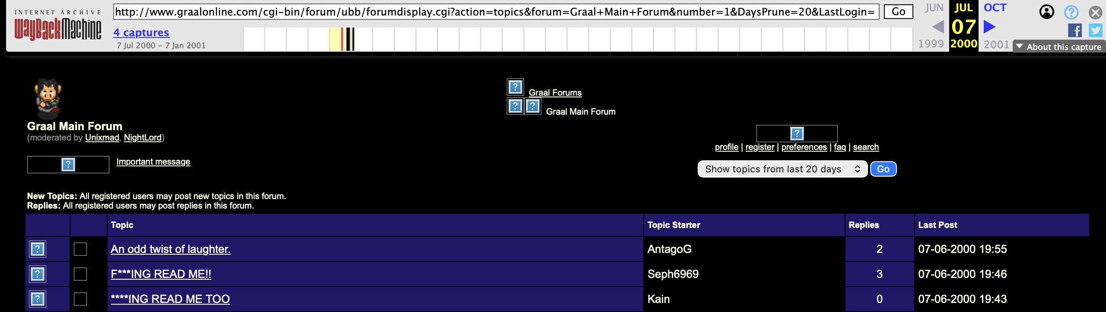
Task: Open topic ****ING READ ME TOO
Action: (170, 299)
